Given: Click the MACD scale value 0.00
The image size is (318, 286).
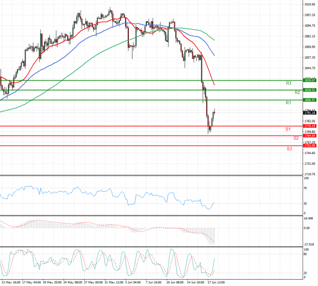Looking at the screenshot, I should click(x=307, y=228).
